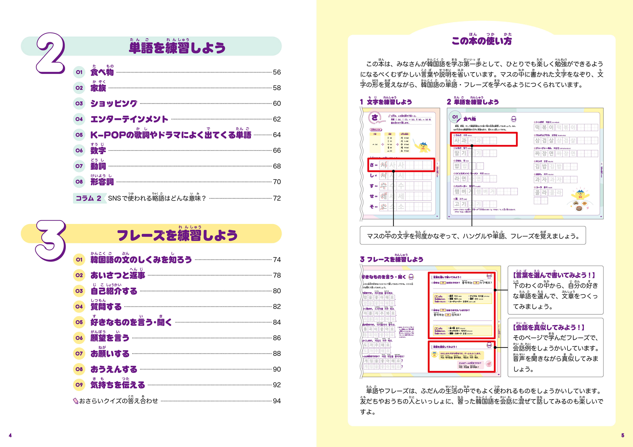Select the 家族 entry title
The height and width of the screenshot is (447, 633).
click(x=98, y=88)
